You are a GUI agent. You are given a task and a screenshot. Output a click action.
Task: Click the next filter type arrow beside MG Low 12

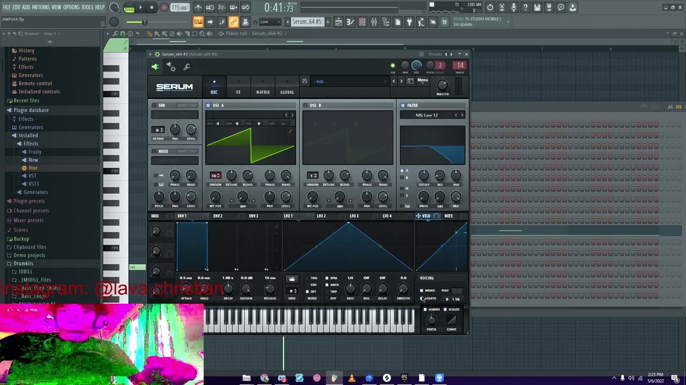tap(462, 115)
